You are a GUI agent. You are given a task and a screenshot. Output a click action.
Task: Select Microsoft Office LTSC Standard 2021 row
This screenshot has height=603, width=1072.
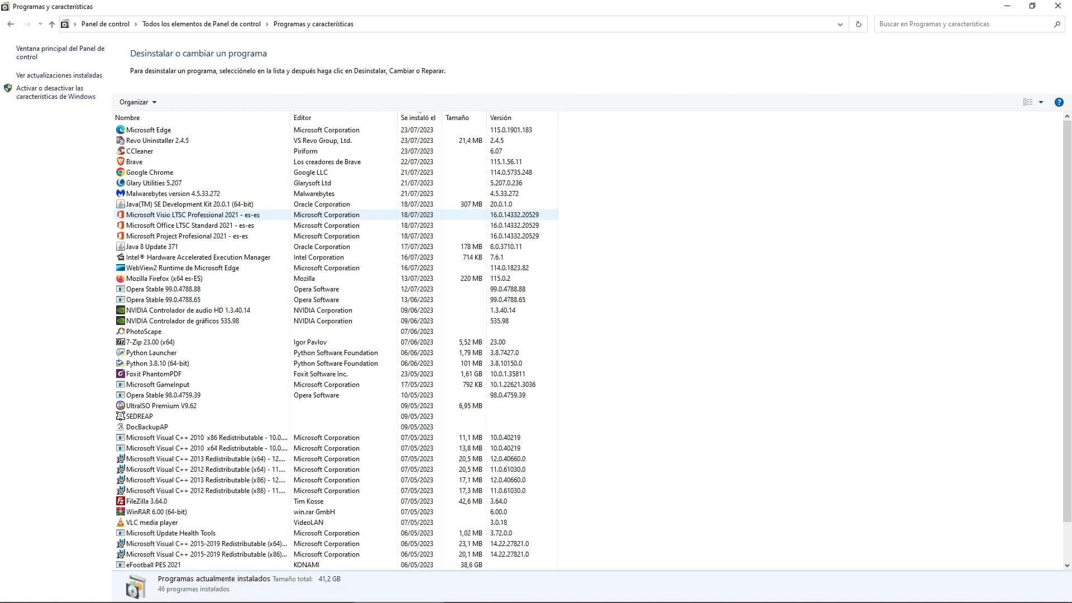point(335,226)
